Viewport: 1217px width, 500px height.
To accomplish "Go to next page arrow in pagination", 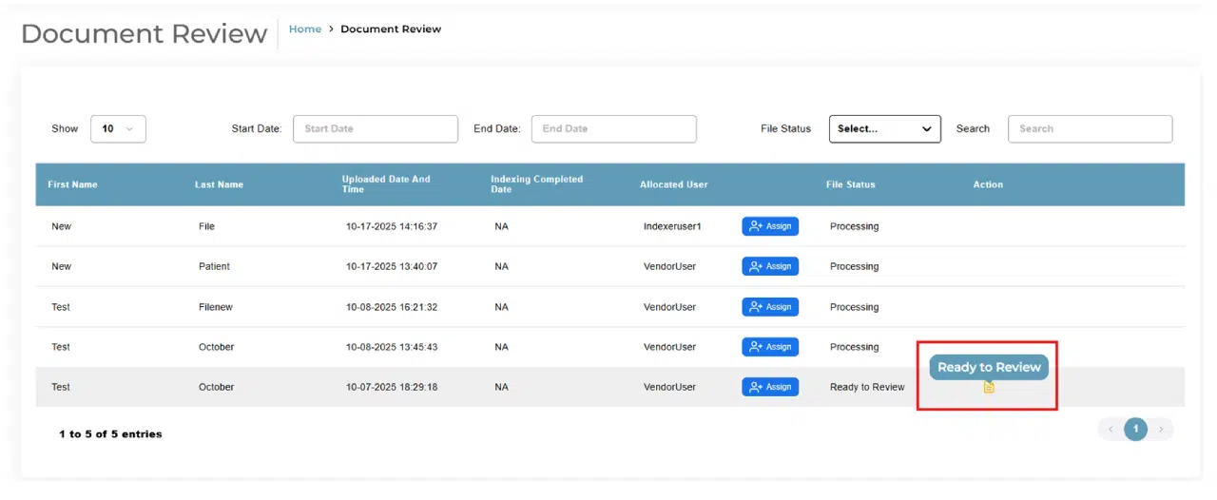I will [1161, 430].
